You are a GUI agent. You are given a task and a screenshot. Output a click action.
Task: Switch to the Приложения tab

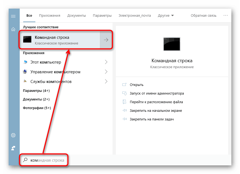point(50,16)
